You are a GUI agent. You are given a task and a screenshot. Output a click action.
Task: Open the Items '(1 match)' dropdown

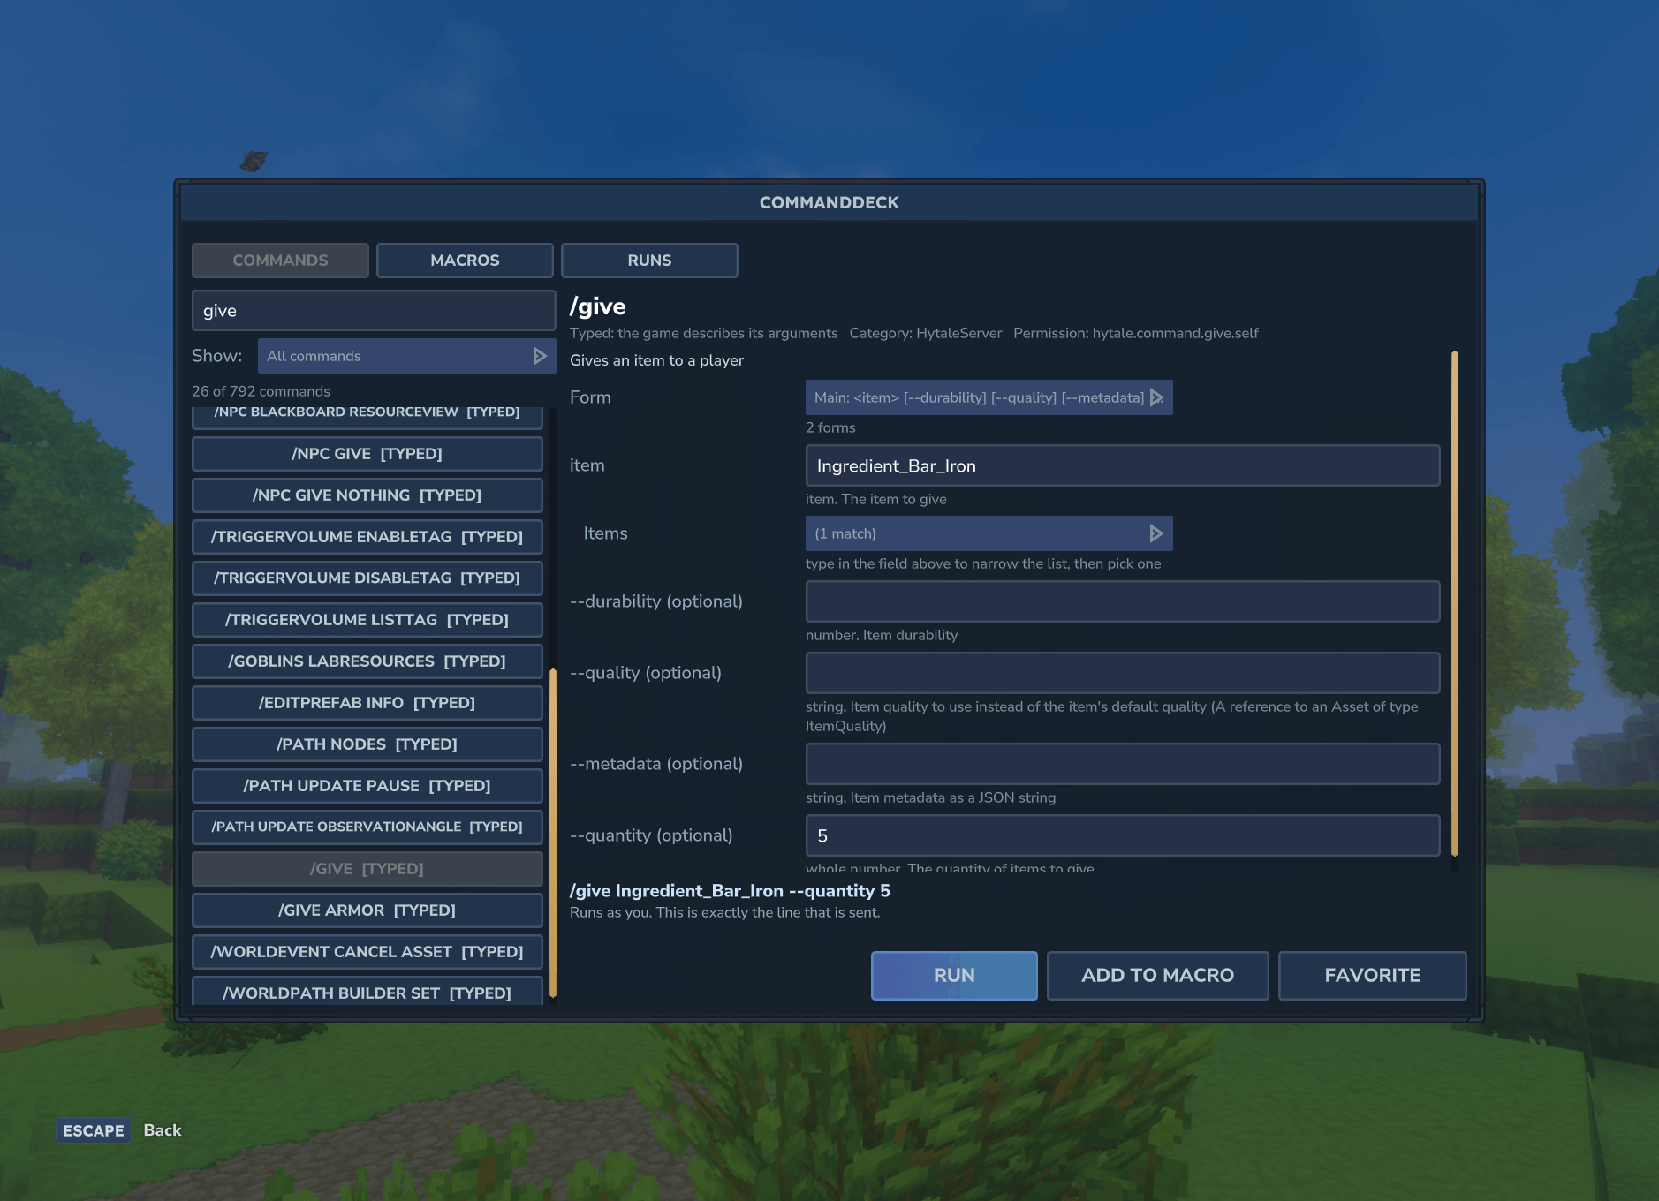989,533
